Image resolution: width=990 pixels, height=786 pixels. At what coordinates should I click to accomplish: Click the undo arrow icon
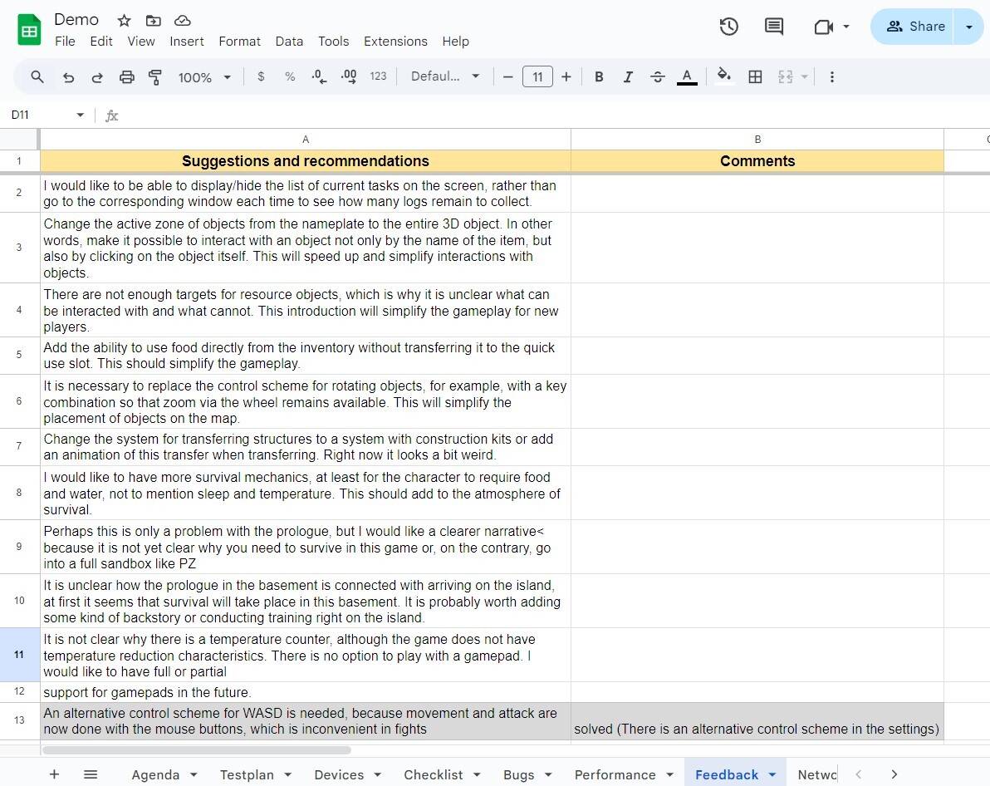tap(69, 77)
